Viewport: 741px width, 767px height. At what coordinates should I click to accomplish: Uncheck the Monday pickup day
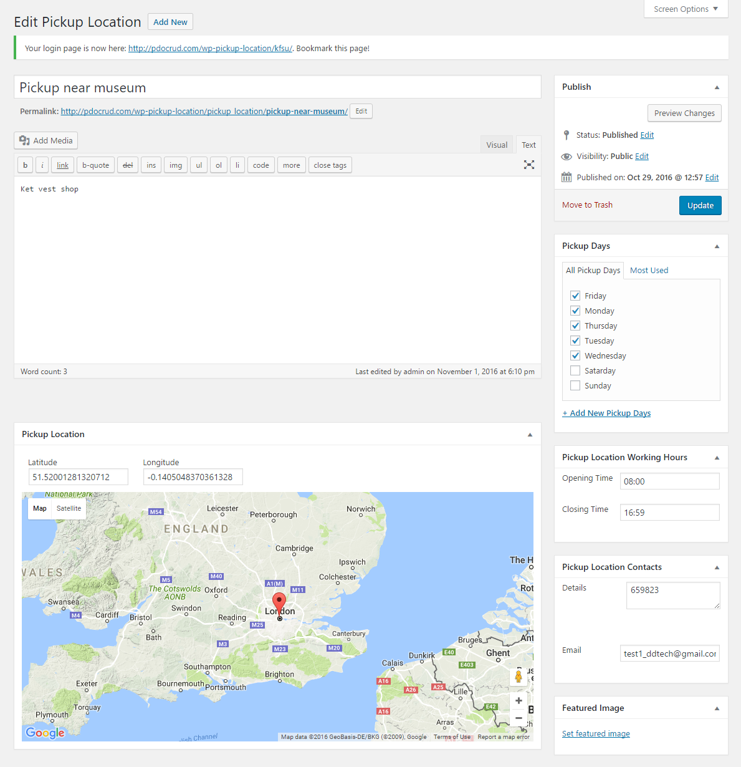575,311
